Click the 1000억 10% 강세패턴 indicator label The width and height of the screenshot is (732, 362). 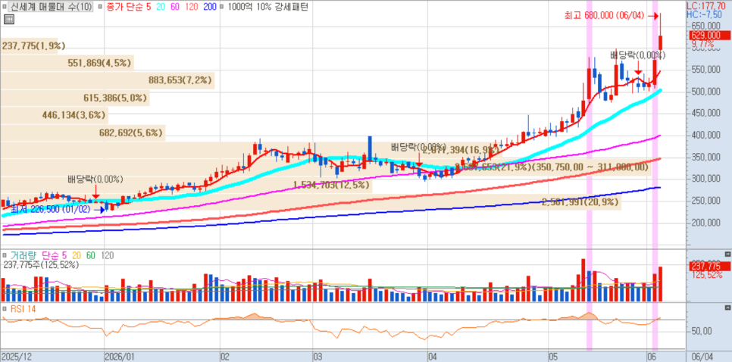(x=267, y=7)
